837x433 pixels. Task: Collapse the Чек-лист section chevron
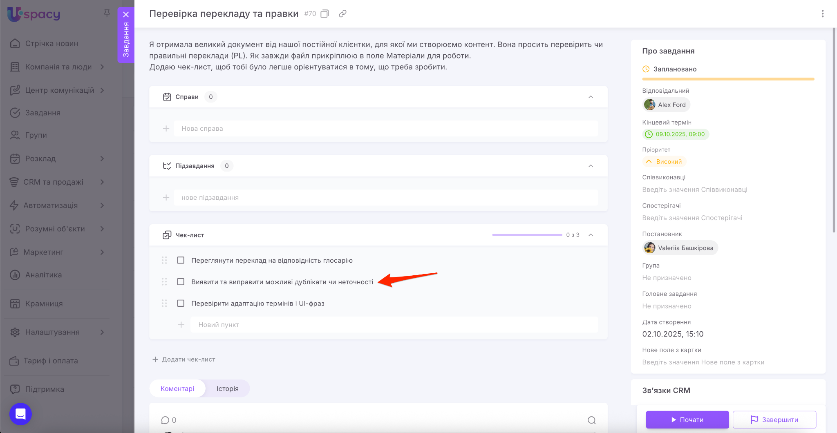point(591,235)
